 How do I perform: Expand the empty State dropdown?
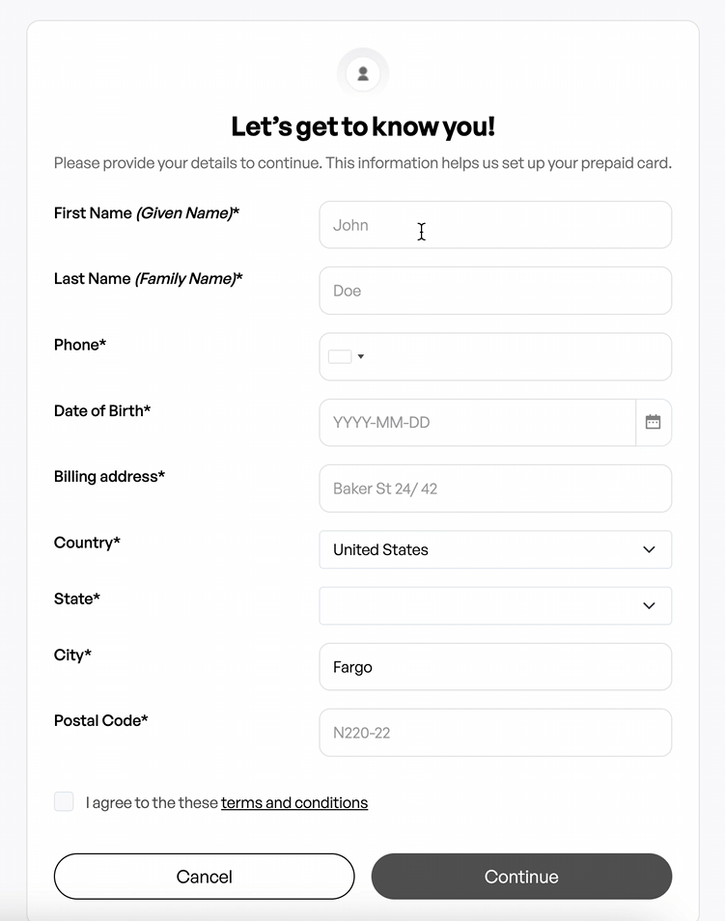tap(495, 605)
